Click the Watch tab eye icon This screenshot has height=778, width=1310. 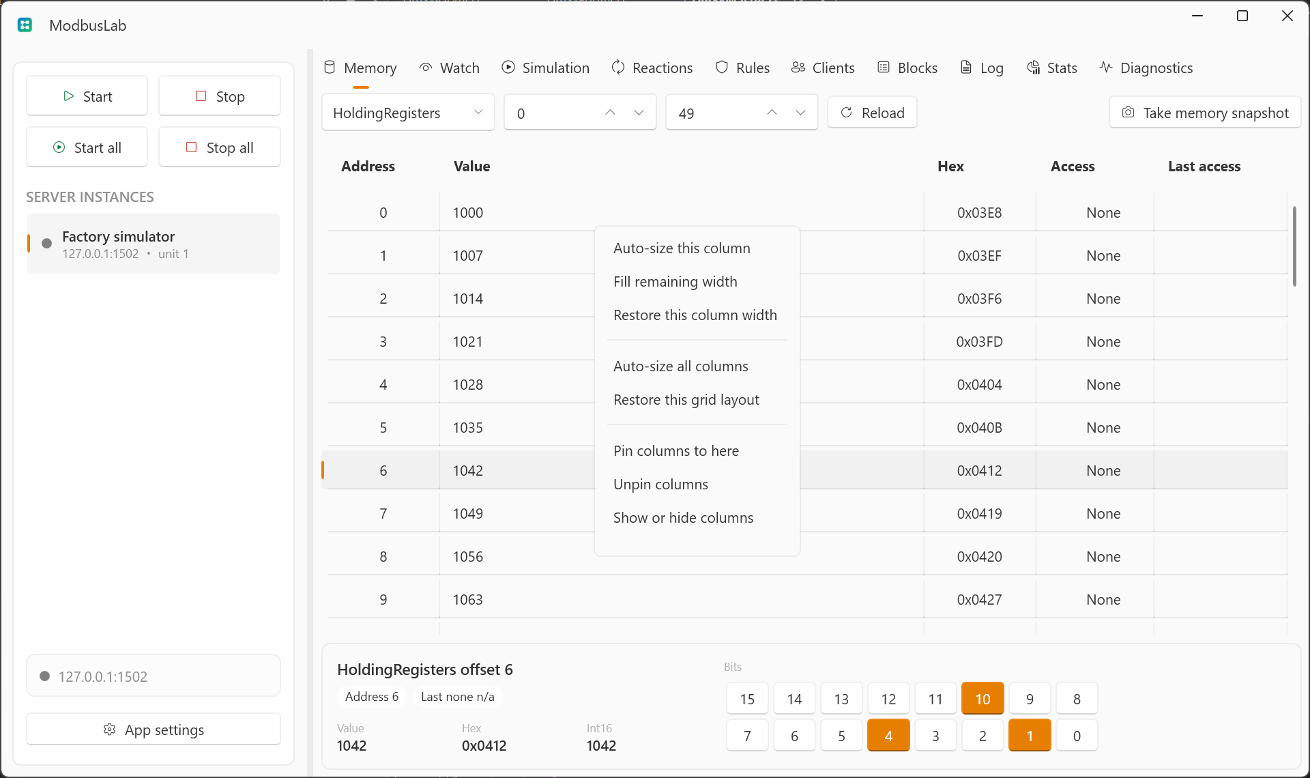[x=426, y=68]
